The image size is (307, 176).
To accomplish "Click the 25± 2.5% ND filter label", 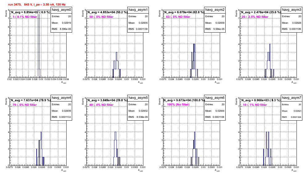I will (255, 17).
